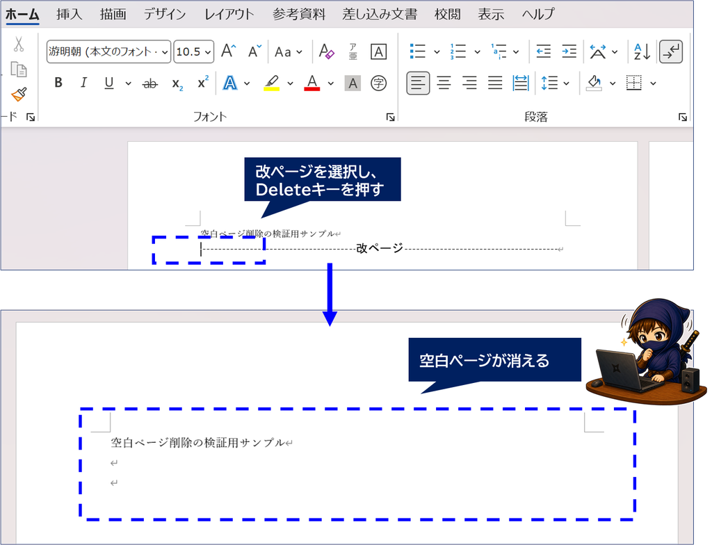Expand shading color dropdown arrow
Image resolution: width=712 pixels, height=545 pixels.
pos(613,83)
